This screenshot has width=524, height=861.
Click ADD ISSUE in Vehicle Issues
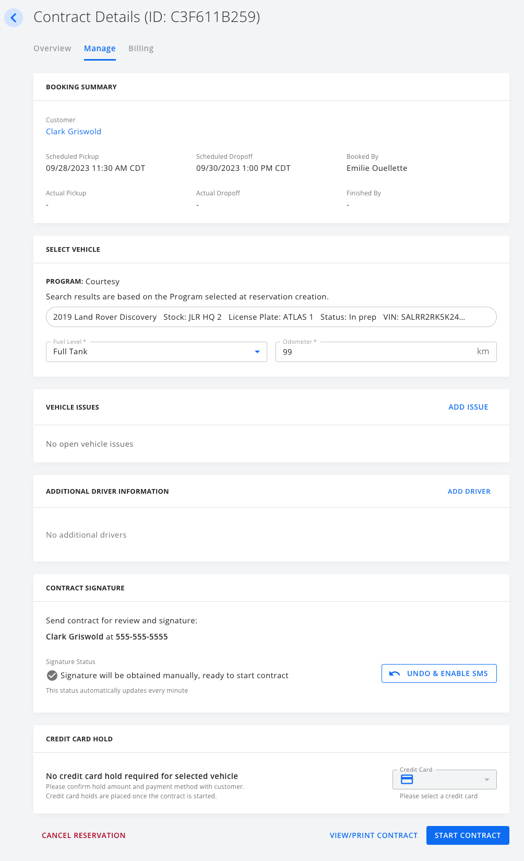click(468, 407)
